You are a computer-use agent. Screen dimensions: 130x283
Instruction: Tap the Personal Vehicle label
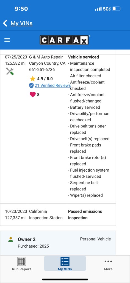[x=96, y=239]
